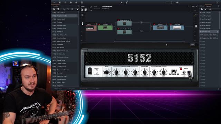Click the input level slider handle

pos(83,24)
